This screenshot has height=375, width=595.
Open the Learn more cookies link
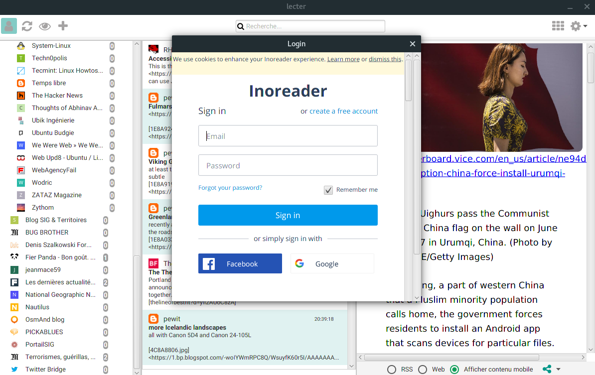pos(343,59)
